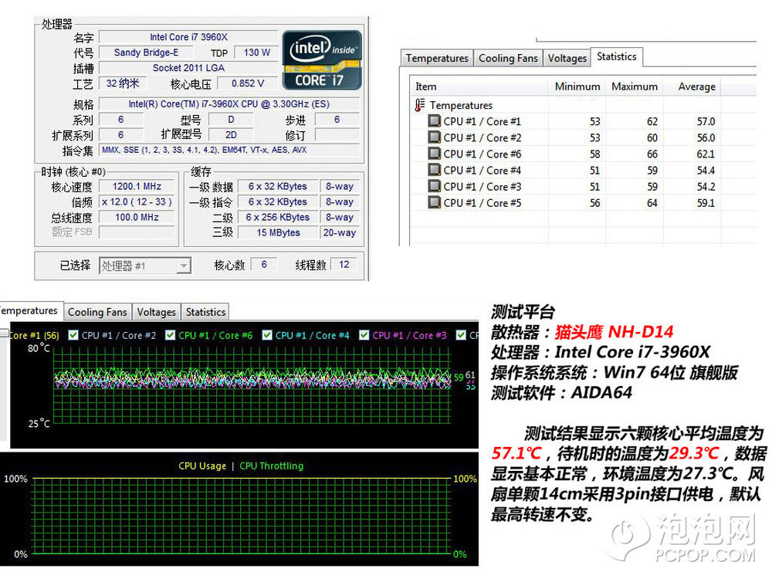
Task: Click the red cooler name '猫头鹰 NH-D14'
Action: [614, 332]
